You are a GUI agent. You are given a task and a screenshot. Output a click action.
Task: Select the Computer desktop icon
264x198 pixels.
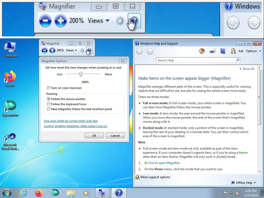(10, 50)
